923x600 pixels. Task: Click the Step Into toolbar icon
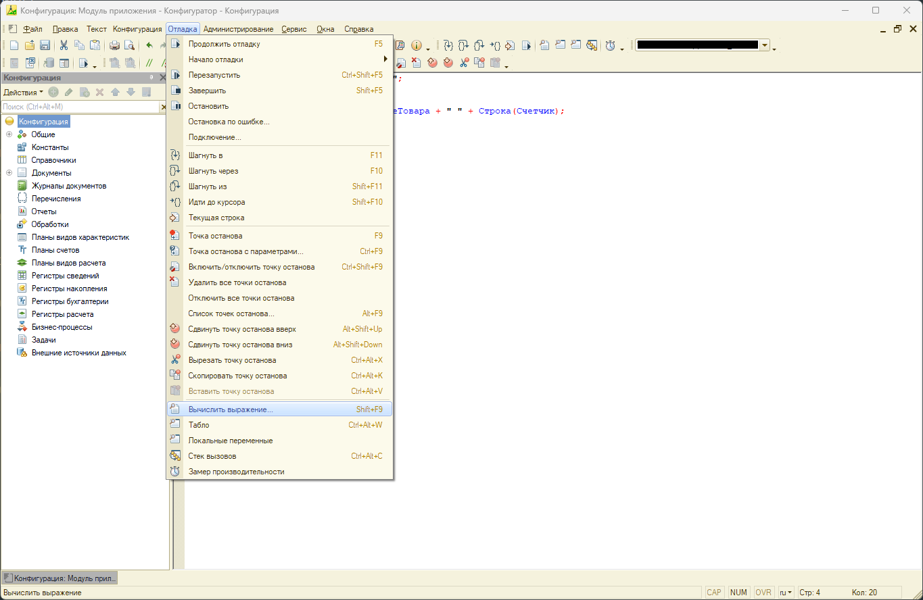pyautogui.click(x=448, y=45)
